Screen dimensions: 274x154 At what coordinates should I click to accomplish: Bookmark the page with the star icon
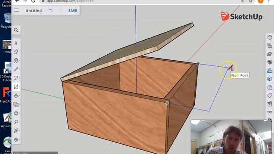[x=250, y=1]
